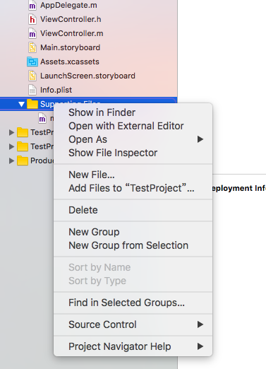Open the Open As submenu
Image resolution: width=266 pixels, height=369 pixels.
pos(133,139)
